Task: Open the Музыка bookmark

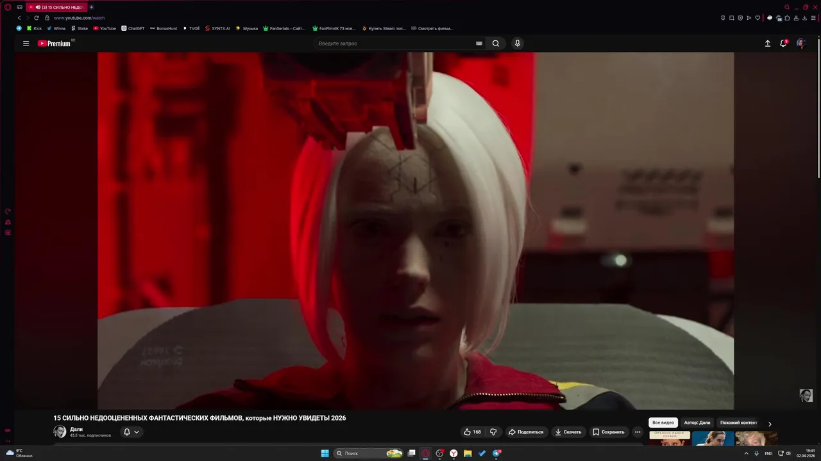Action: click(x=246, y=28)
